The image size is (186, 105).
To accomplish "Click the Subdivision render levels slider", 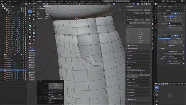I will [176, 43].
